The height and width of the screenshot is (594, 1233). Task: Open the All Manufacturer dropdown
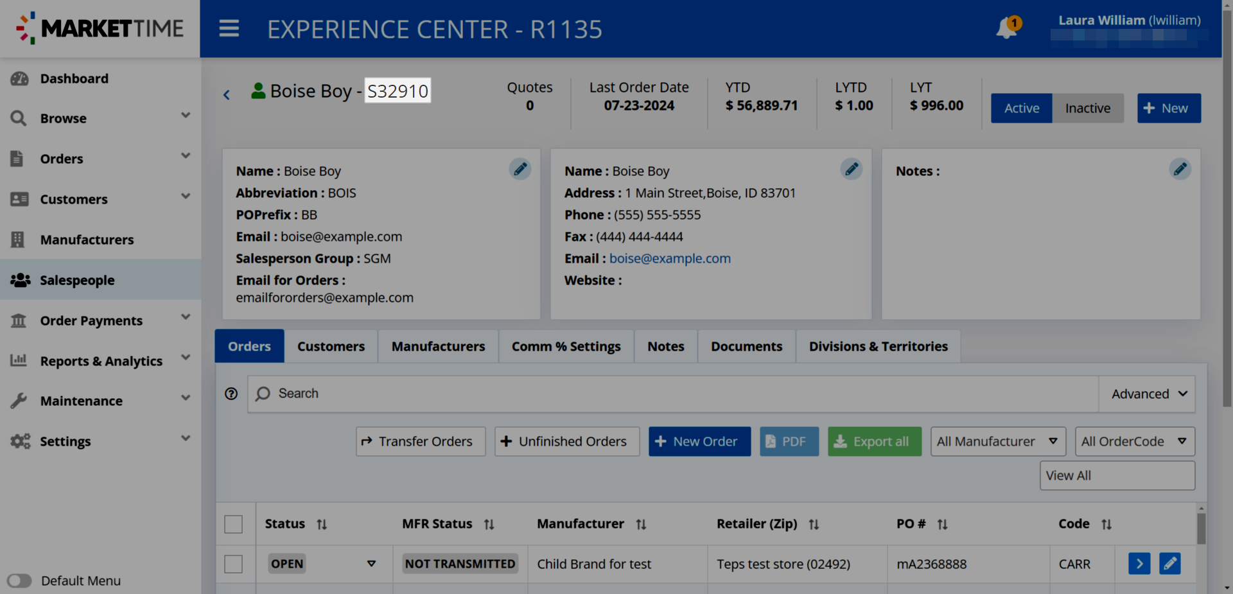coord(998,441)
